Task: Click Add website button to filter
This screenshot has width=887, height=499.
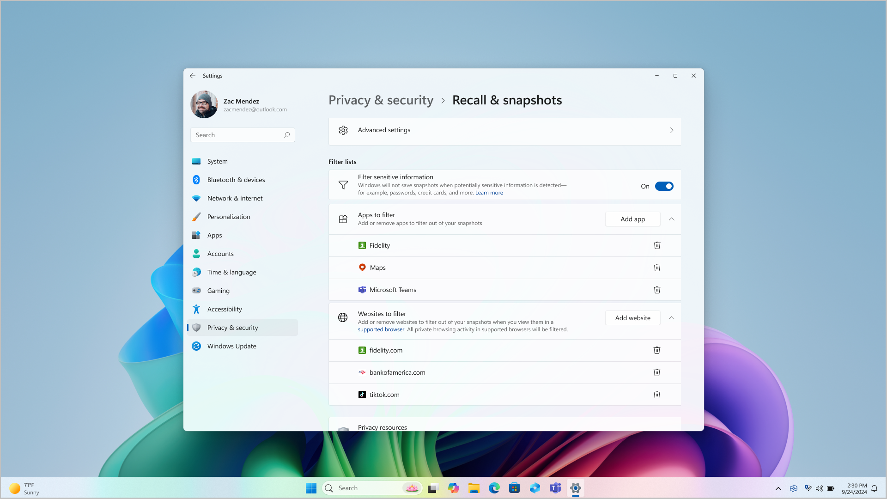Action: [632, 317]
